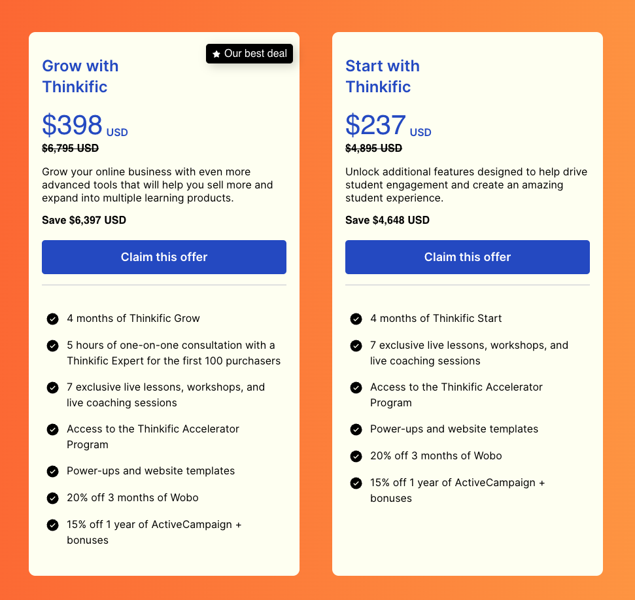Click the $398 USD price
Viewport: 635px width, 600px height.
(85, 125)
